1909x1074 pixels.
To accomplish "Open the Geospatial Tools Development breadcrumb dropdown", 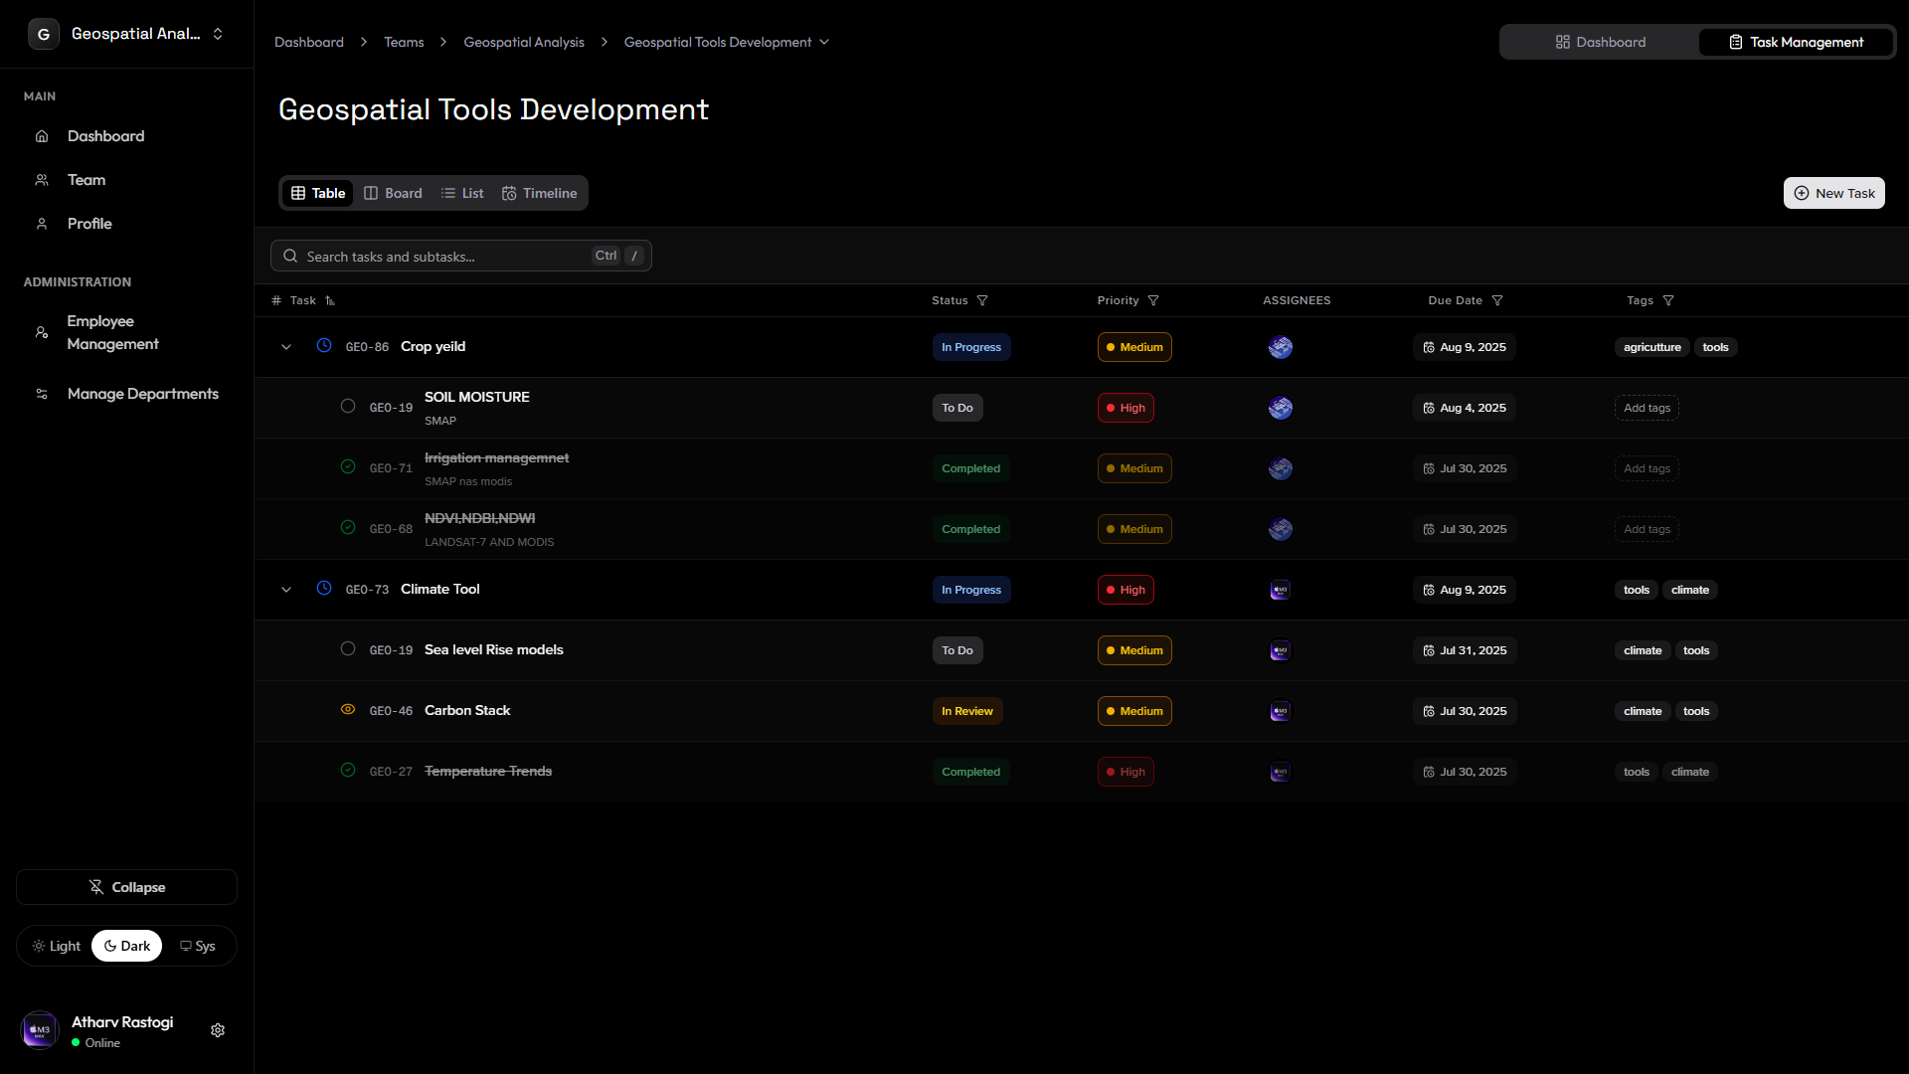I will click(x=823, y=42).
